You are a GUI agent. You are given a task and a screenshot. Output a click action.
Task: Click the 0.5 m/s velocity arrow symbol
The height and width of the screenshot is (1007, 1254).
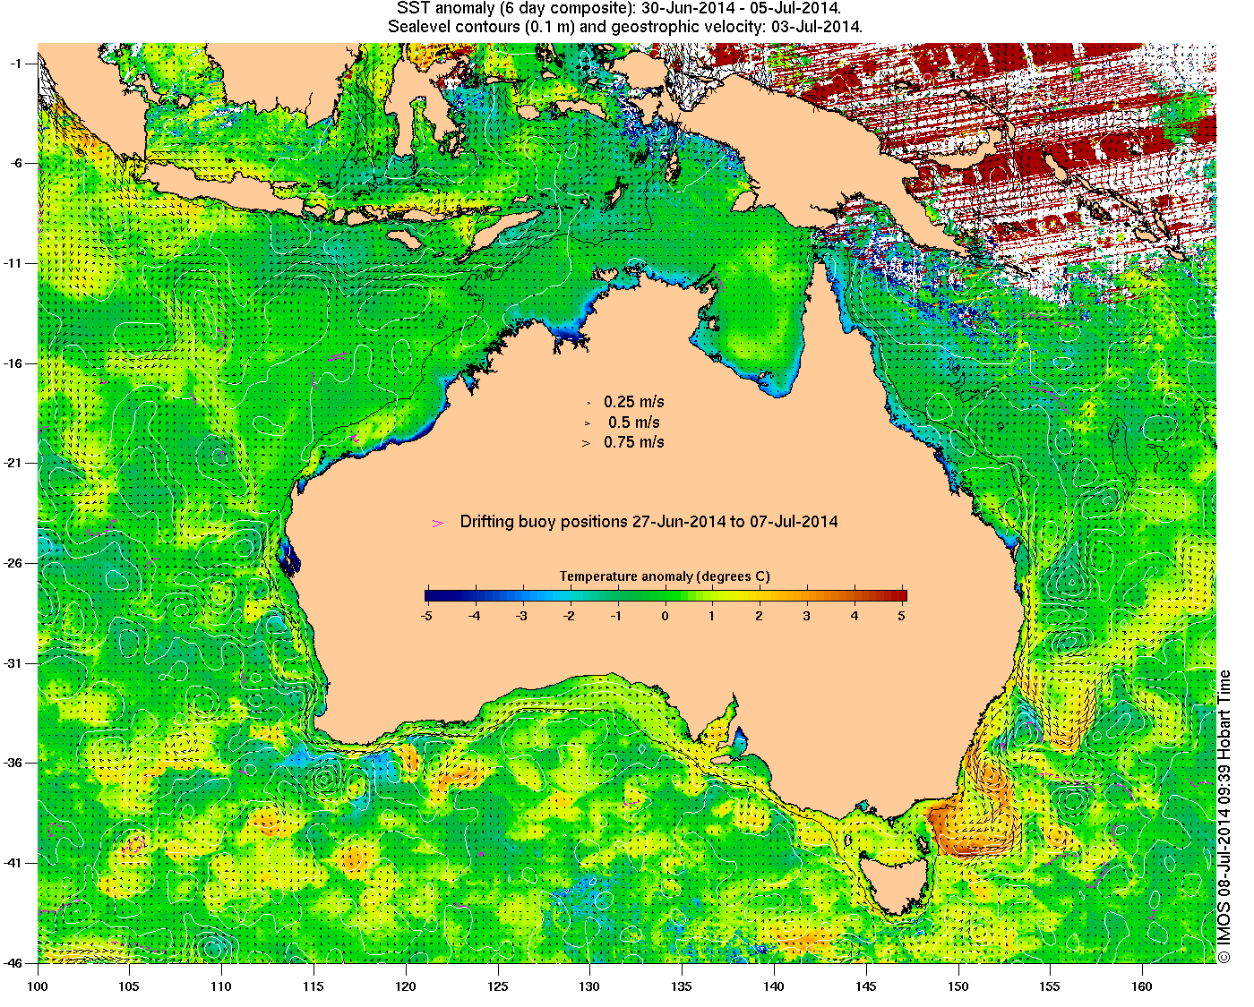point(588,422)
